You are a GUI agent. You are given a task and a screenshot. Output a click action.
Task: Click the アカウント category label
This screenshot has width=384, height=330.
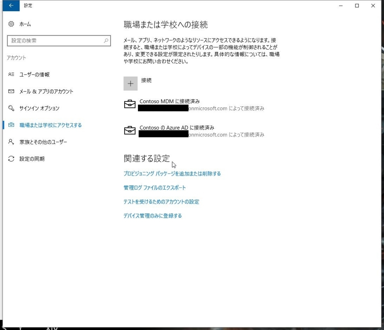[x=16, y=58]
